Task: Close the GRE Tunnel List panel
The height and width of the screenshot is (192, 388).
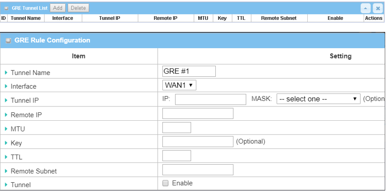Action: (x=377, y=8)
